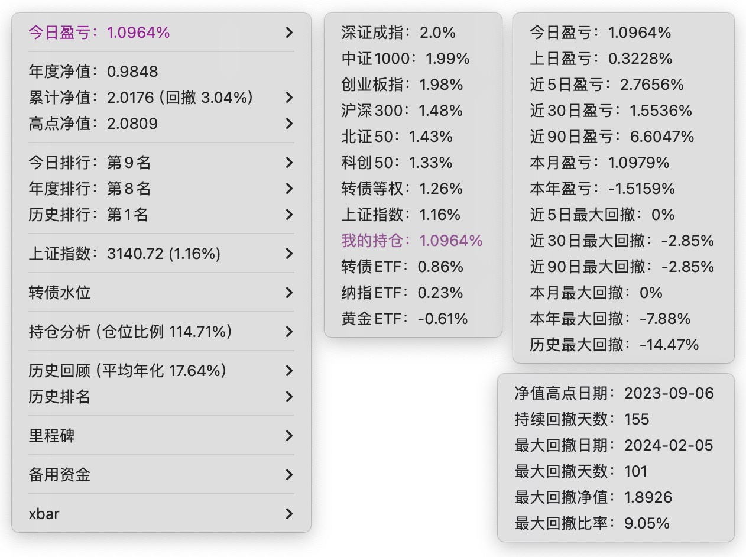The width and height of the screenshot is (746, 557).
Task: Click the 今日排行 chevron arrow
Action: coord(289,163)
